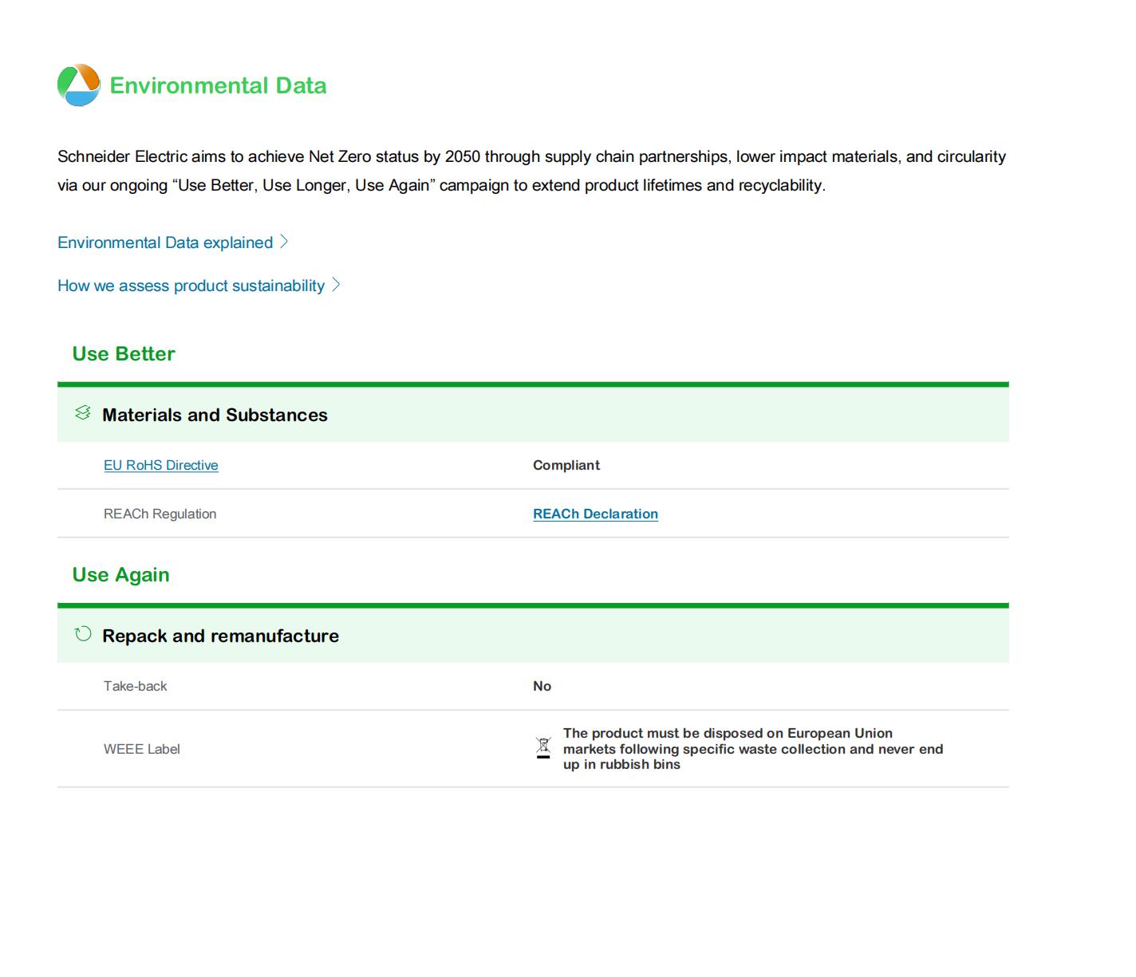Click the Environmental Data page title

pyautogui.click(x=218, y=85)
